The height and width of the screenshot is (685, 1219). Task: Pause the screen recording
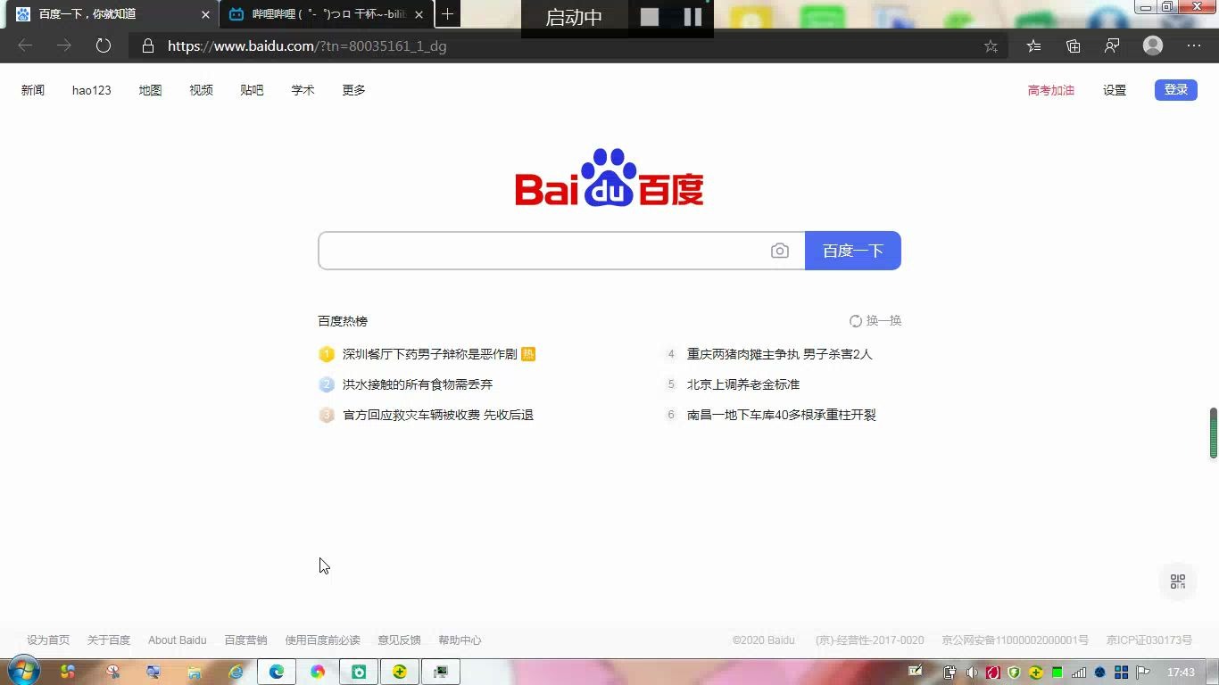pos(692,17)
